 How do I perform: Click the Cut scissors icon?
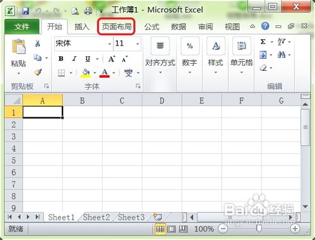[38, 44]
